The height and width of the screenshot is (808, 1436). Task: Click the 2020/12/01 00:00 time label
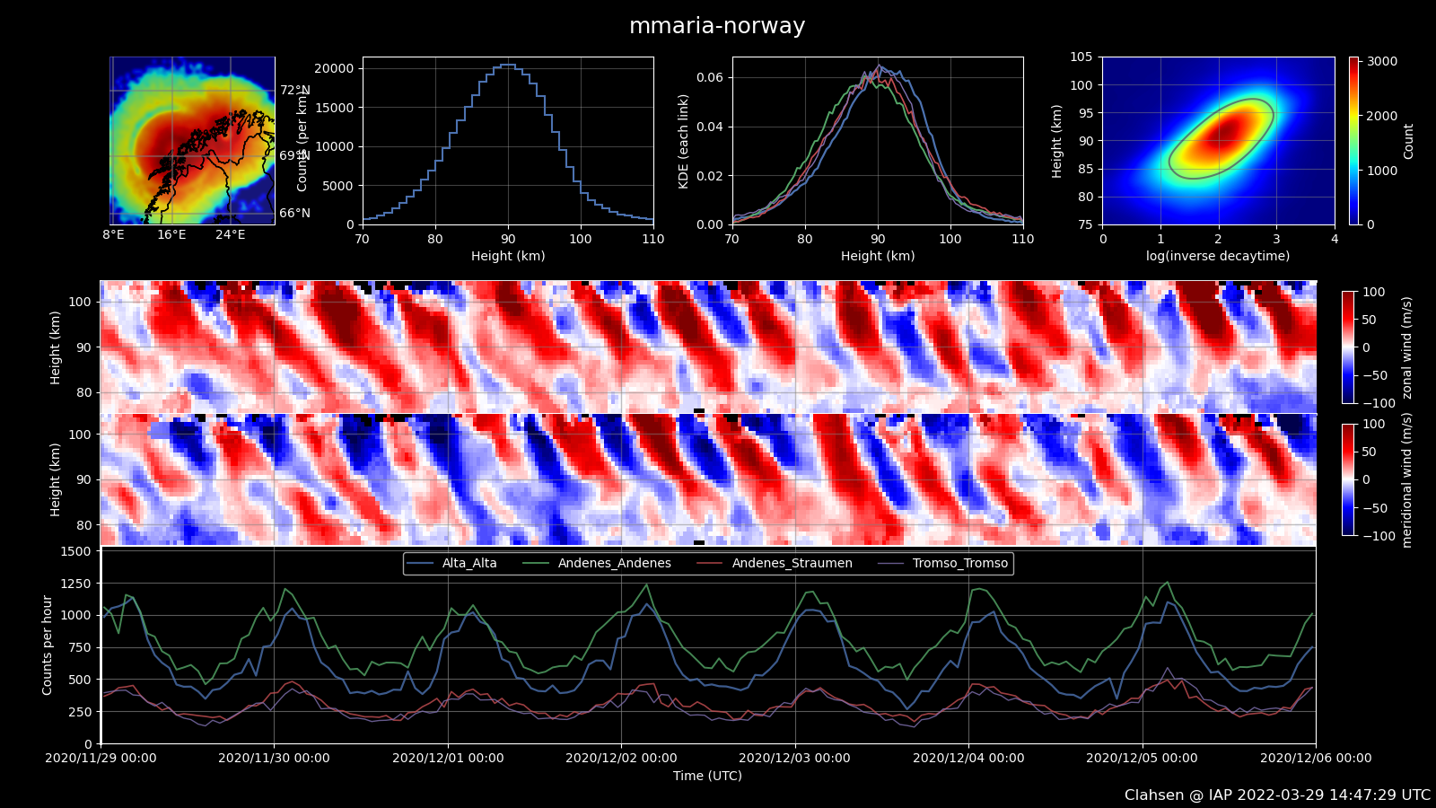tap(448, 758)
